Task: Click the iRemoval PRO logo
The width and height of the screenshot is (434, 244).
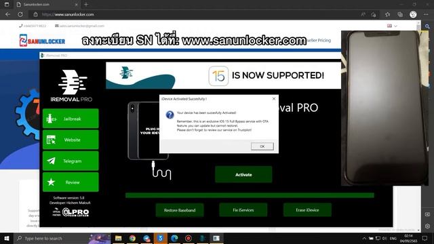Action: pos(71,86)
